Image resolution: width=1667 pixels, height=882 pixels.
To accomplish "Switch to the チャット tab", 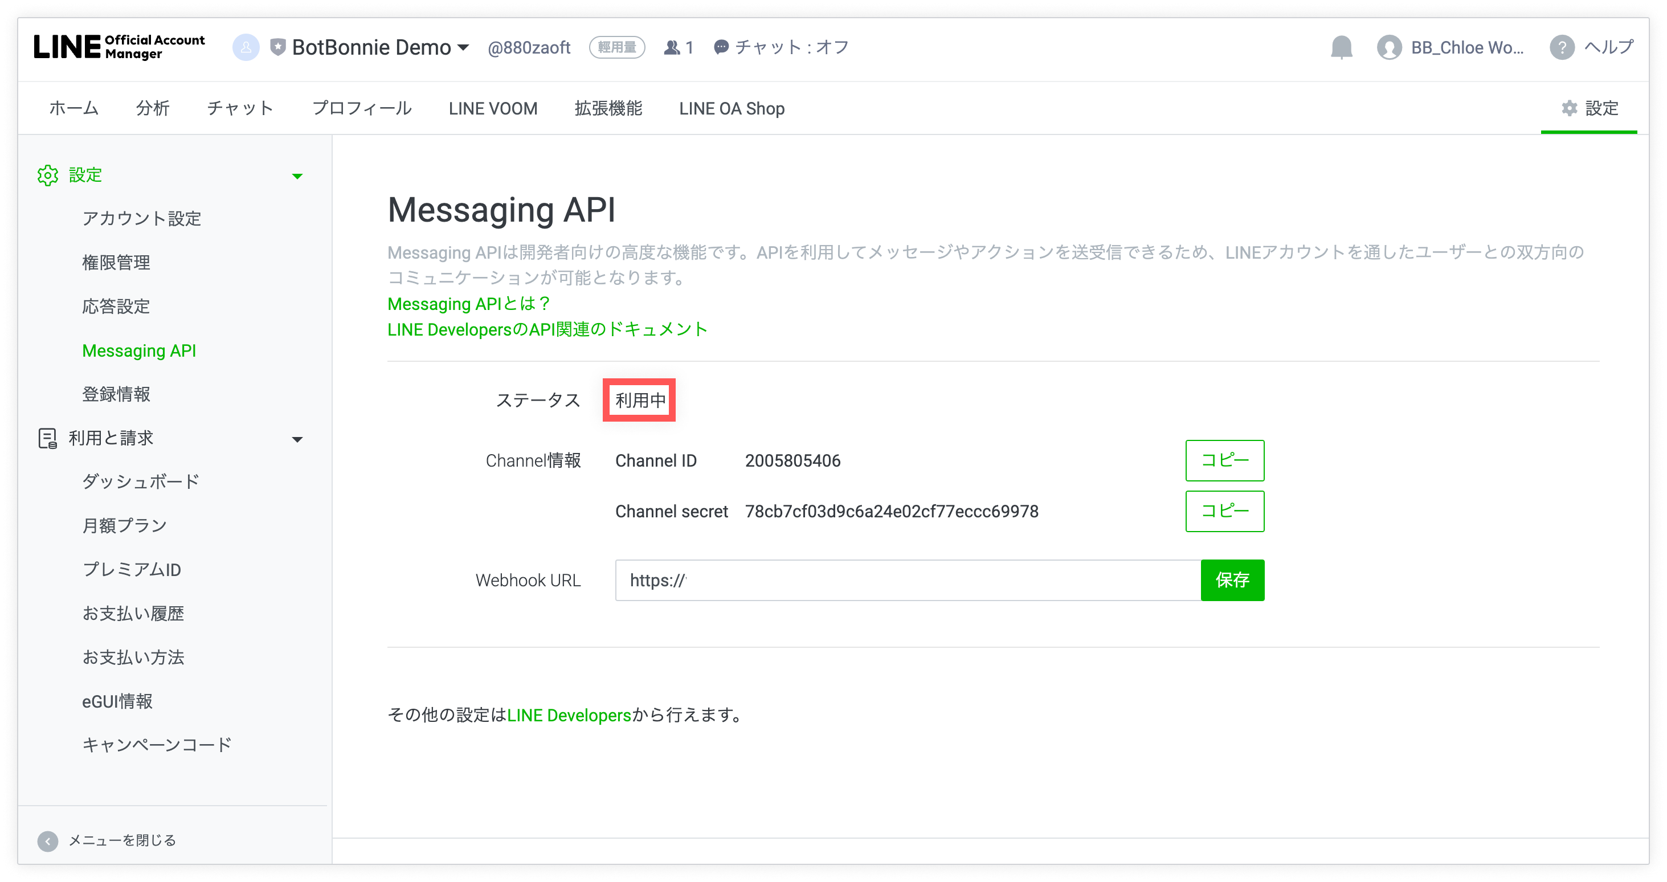I will point(241,108).
